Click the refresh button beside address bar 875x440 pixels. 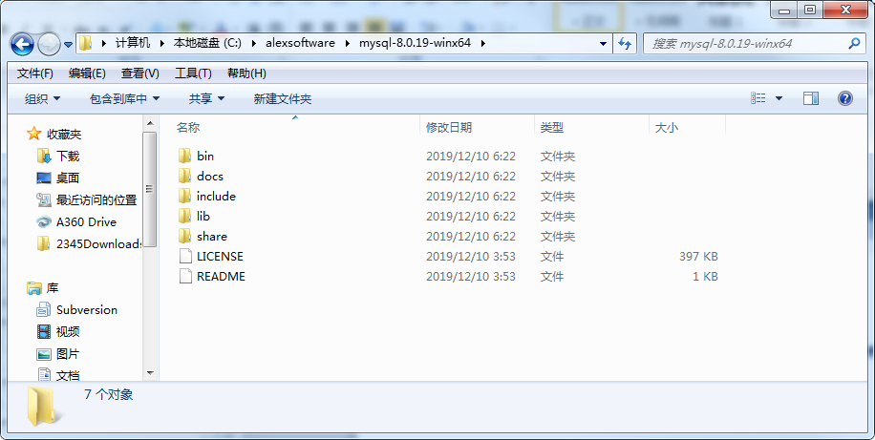625,44
